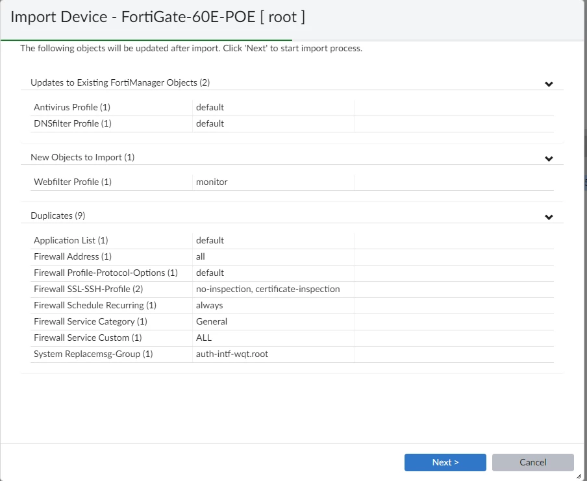Image resolution: width=587 pixels, height=481 pixels.
Task: Click the 'always' schedule value
Action: coord(209,306)
